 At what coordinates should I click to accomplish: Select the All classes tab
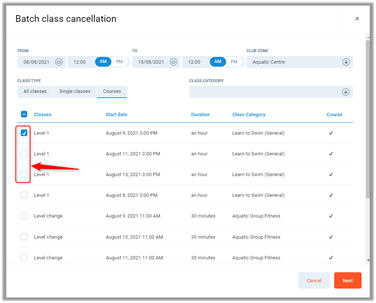point(35,91)
